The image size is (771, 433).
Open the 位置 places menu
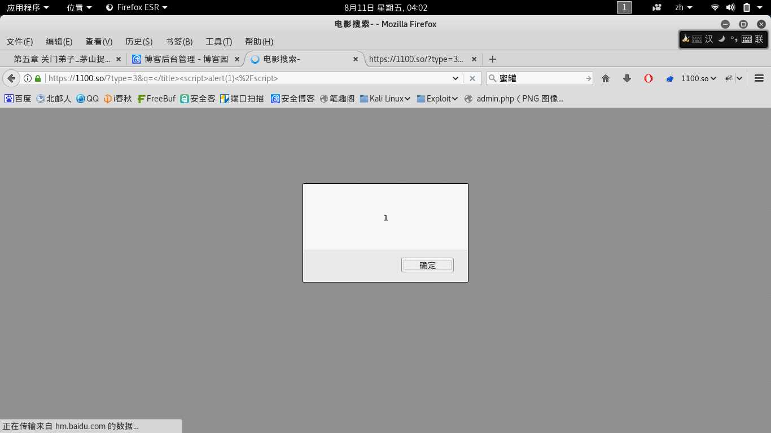[79, 7]
